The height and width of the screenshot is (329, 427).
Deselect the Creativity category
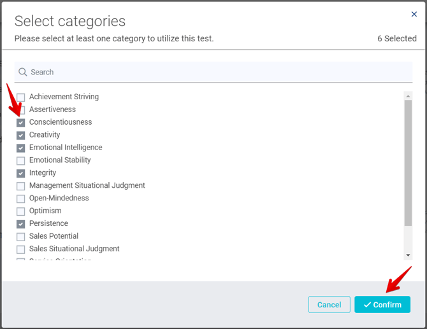[21, 135]
